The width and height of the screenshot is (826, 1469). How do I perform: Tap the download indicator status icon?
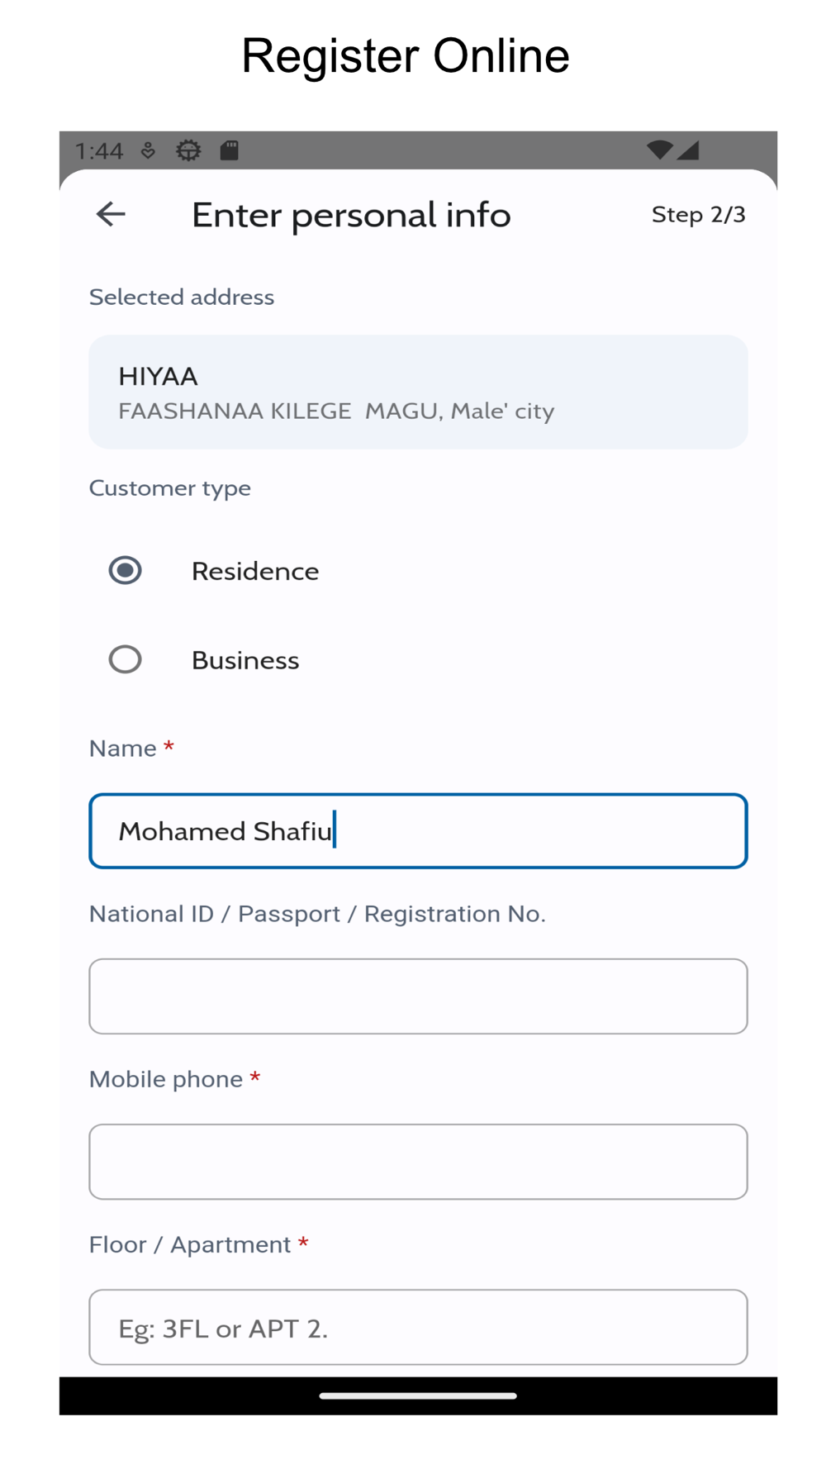click(149, 150)
